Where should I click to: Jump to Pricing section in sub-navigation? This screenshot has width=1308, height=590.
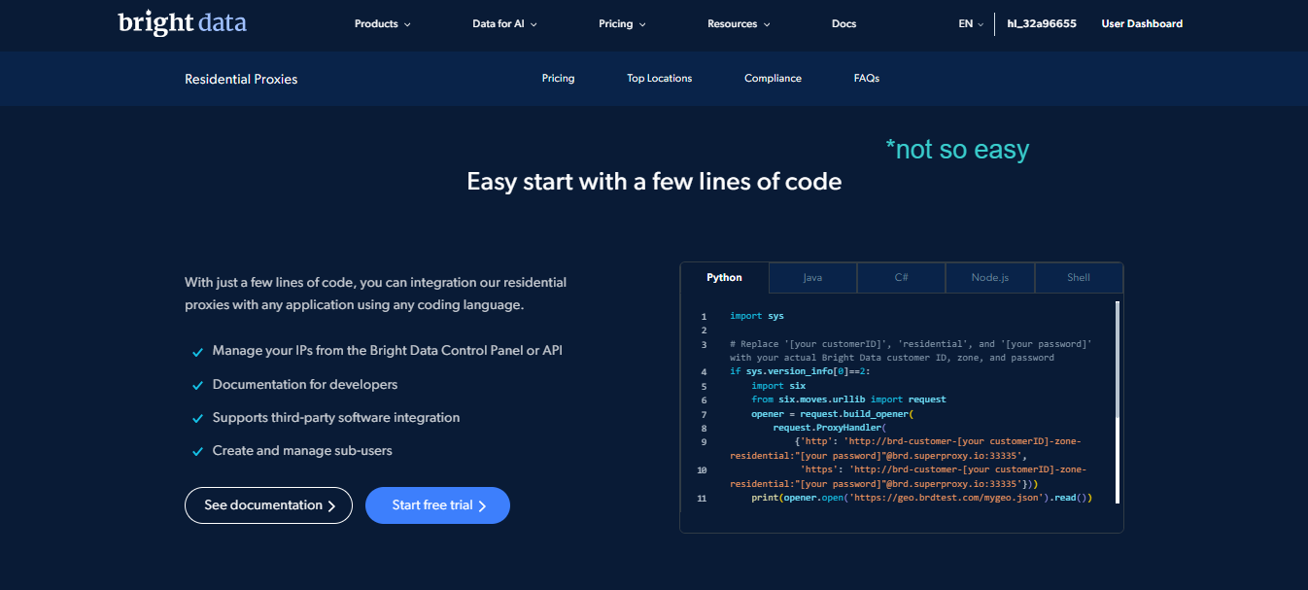point(558,79)
